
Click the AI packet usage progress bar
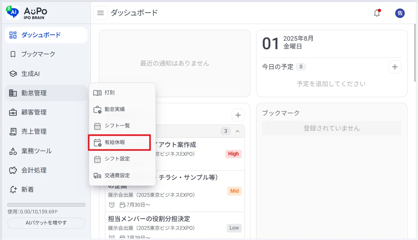click(x=46, y=205)
